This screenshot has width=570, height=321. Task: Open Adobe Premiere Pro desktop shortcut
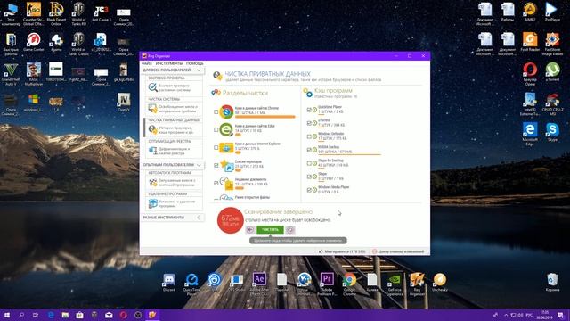pos(327,284)
